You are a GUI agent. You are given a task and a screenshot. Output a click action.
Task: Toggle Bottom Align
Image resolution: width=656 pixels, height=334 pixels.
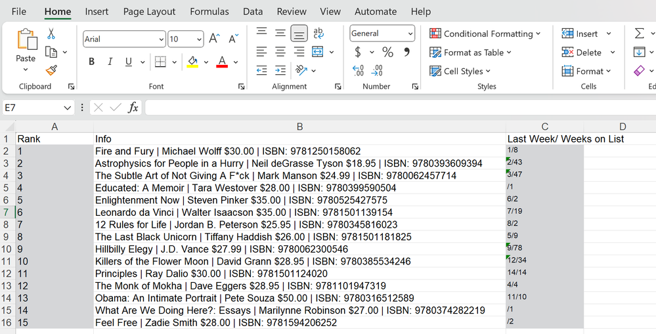tap(299, 33)
